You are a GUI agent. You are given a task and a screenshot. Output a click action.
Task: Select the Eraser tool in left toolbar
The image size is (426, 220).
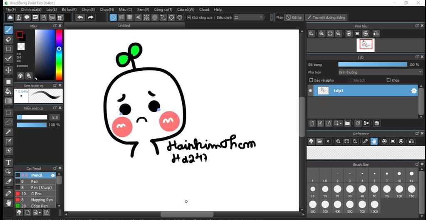point(8,39)
